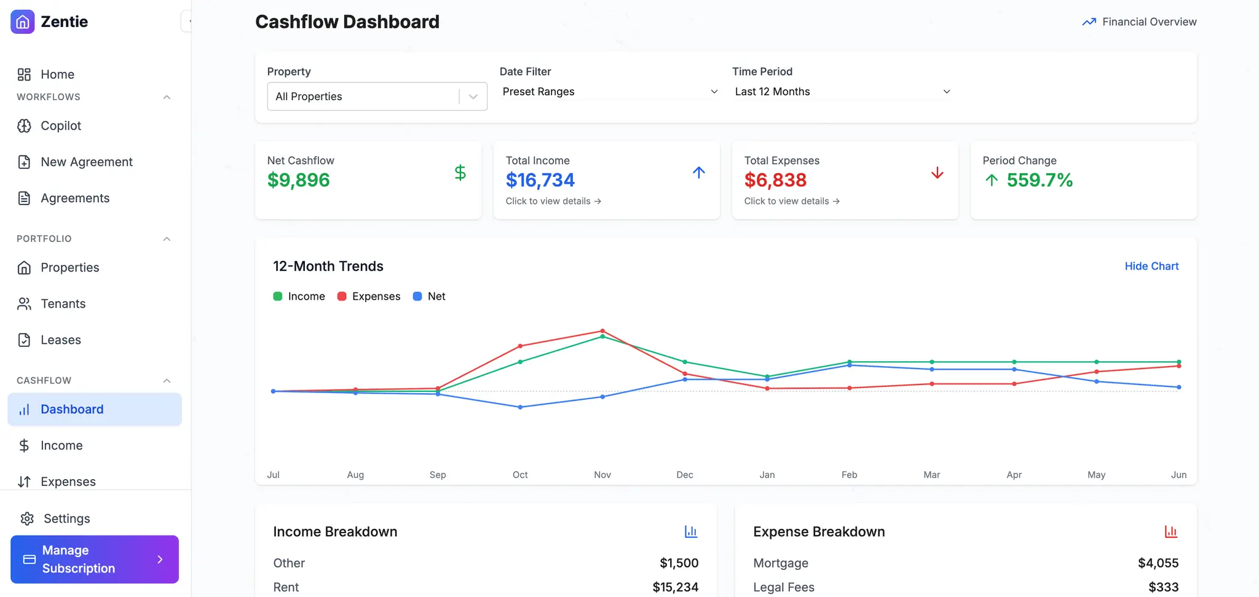Viewport: 1259px width, 597px height.
Task: Open the Last 12 Months time period dropdown
Action: (842, 92)
